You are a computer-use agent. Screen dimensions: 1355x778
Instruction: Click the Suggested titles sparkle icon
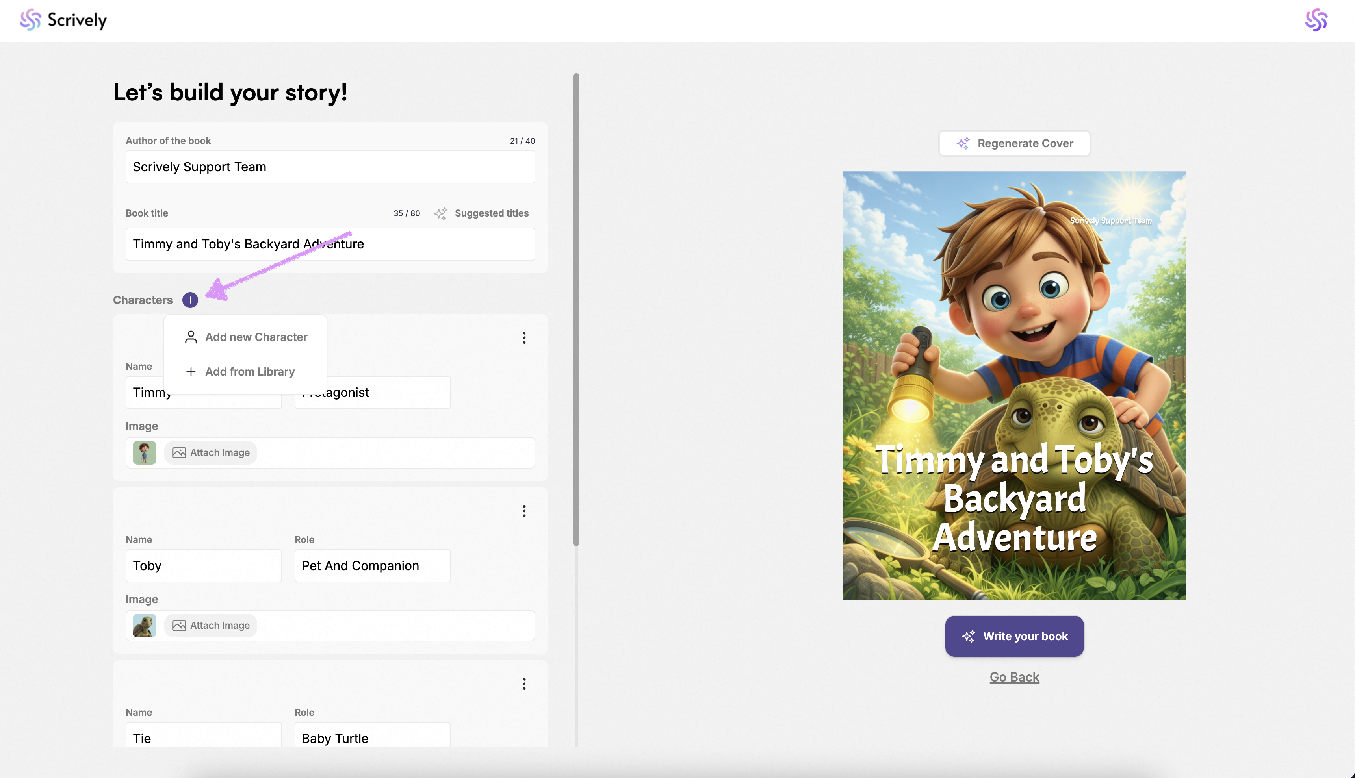[440, 213]
